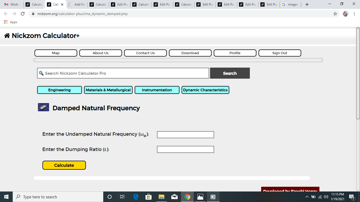Launch Microsoft Edge from taskbar
Screen dimensions: 360x202
(x=136, y=197)
